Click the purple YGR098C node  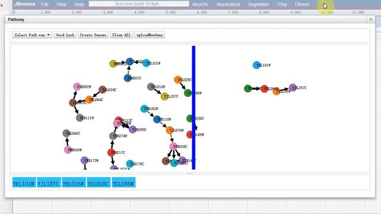[132, 130]
